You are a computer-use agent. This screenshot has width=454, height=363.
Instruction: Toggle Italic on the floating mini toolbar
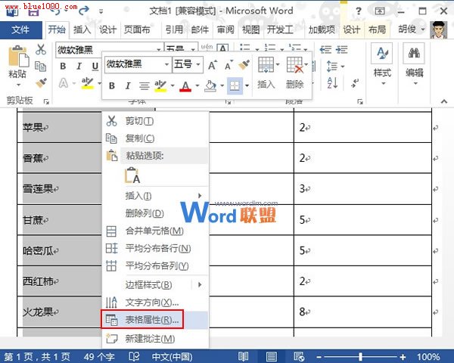click(128, 85)
